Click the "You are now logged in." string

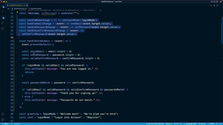pyautogui.click(x=76, y=69)
